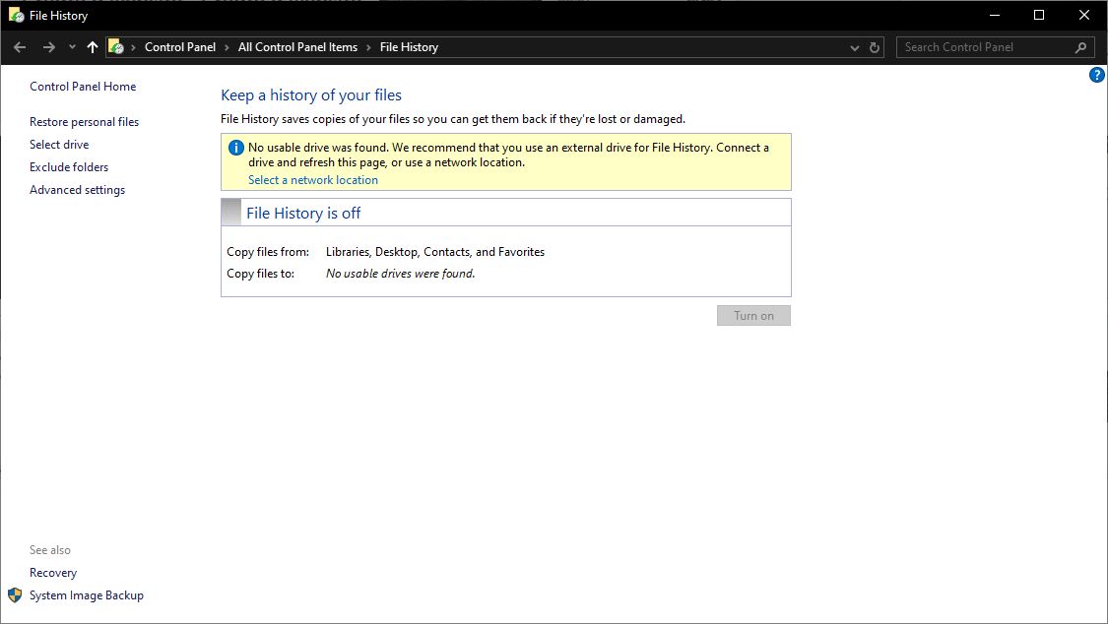Click the Forward navigation arrow
1108x624 pixels.
(x=48, y=47)
